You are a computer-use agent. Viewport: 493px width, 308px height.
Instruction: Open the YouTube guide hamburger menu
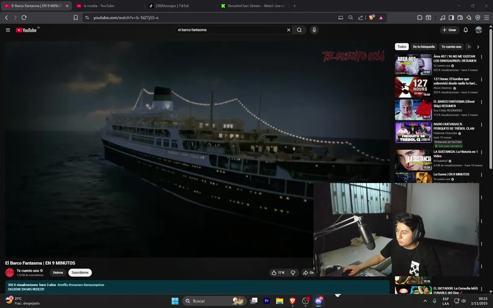tap(8, 30)
